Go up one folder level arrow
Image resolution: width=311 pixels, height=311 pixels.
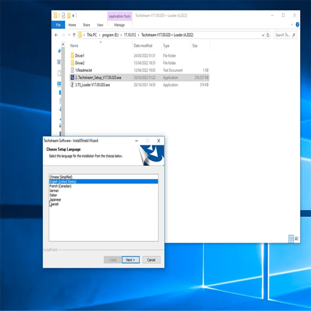74,35
